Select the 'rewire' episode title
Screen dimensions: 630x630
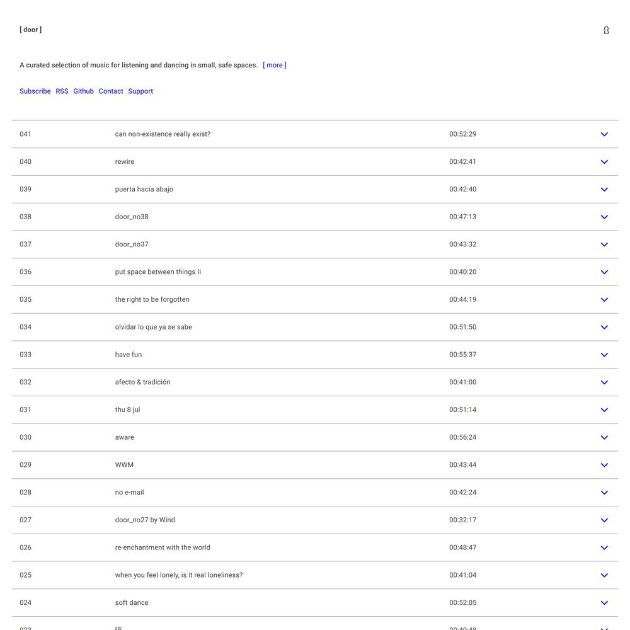coord(125,161)
